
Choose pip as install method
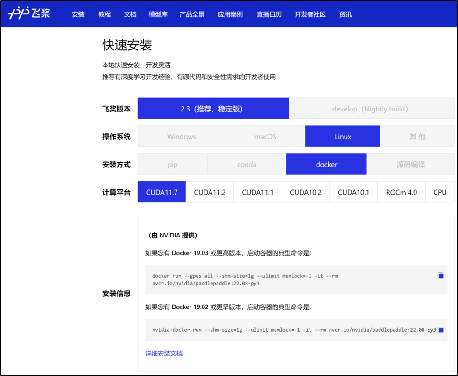tap(173, 164)
